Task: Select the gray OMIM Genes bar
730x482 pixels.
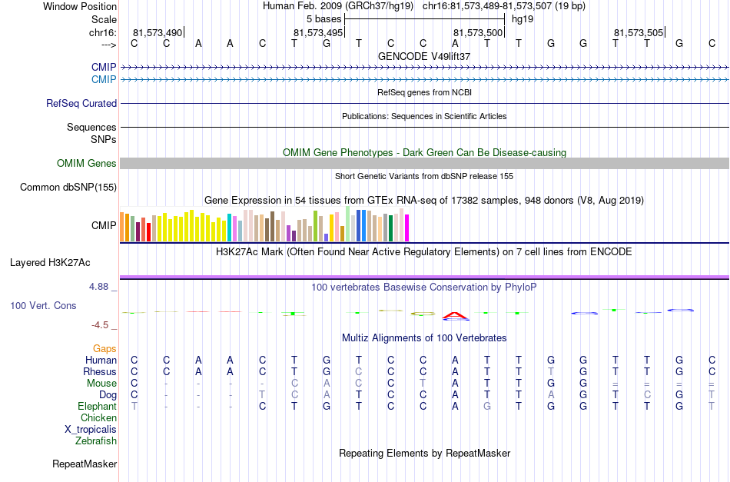Action: [425, 163]
